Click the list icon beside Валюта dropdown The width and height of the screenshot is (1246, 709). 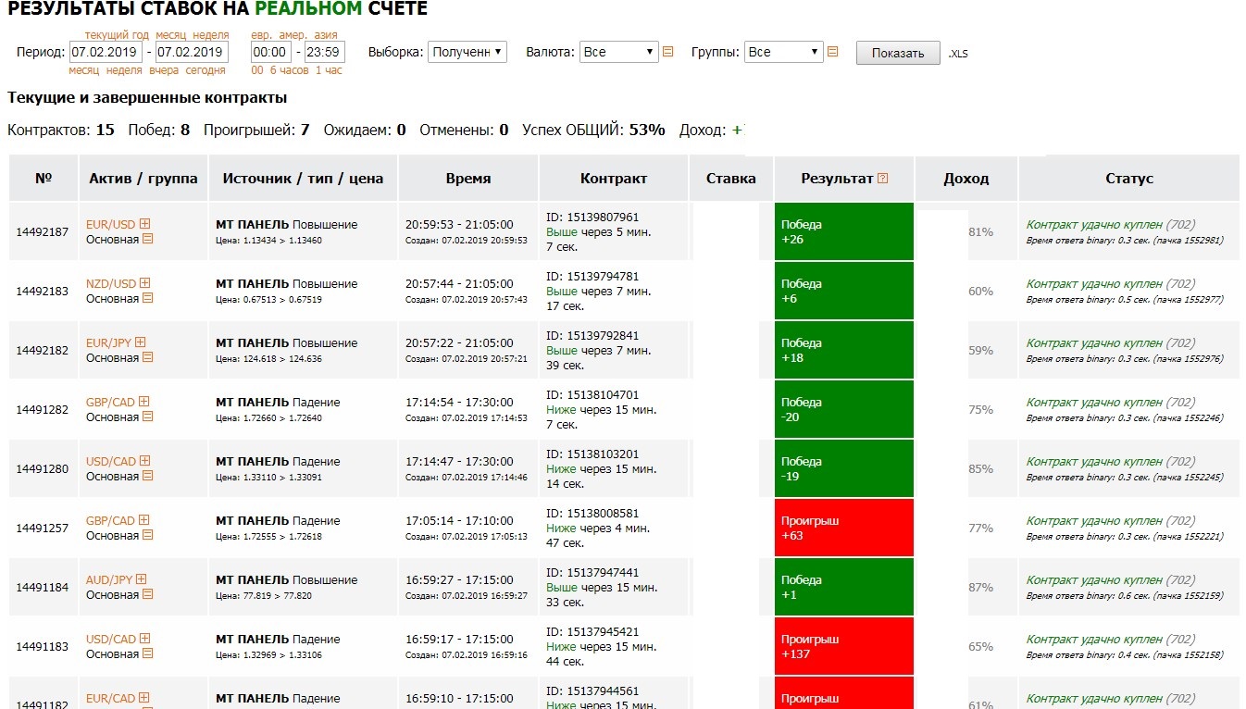667,52
